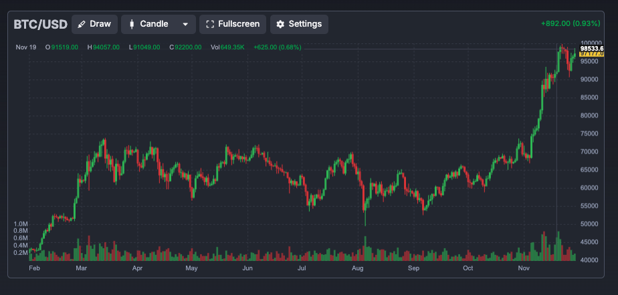Click the Nov 19 date in legend
Screen dimensions: 618x295
pos(25,47)
